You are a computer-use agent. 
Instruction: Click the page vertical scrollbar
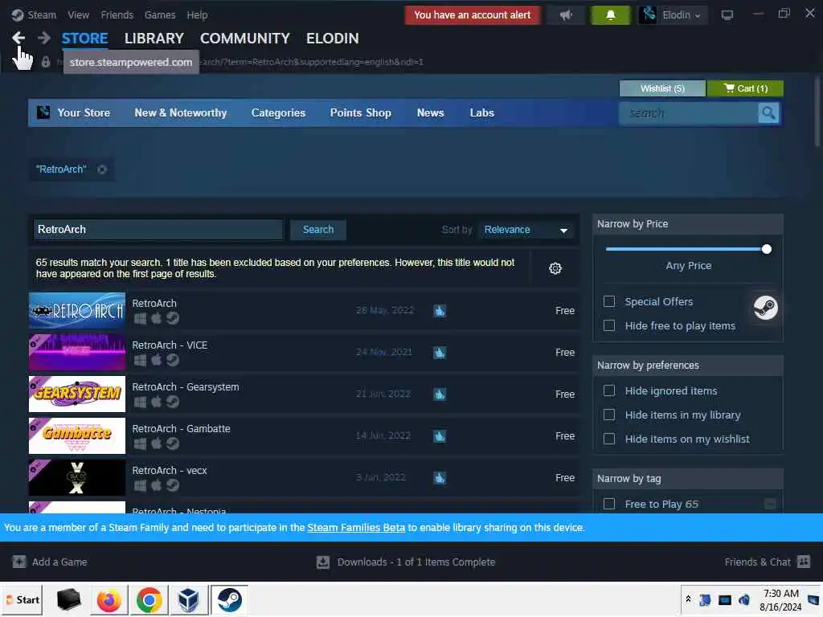pyautogui.click(x=817, y=112)
